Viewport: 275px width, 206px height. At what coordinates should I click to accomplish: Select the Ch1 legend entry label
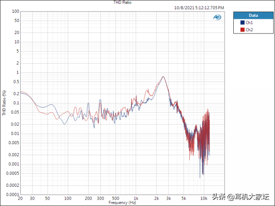[x=249, y=22]
